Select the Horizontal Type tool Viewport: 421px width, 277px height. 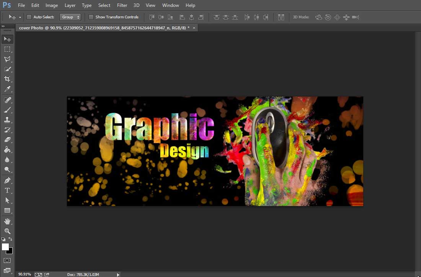tap(7, 190)
